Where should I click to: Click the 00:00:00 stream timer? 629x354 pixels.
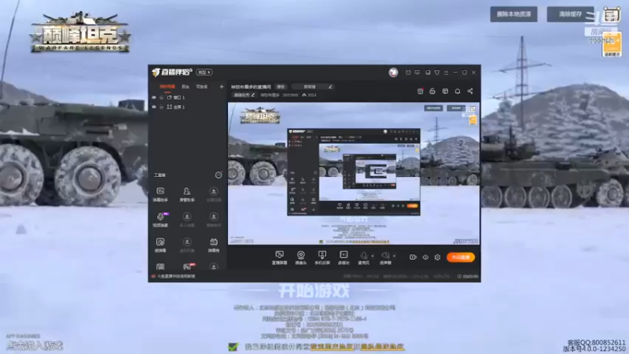click(x=468, y=277)
